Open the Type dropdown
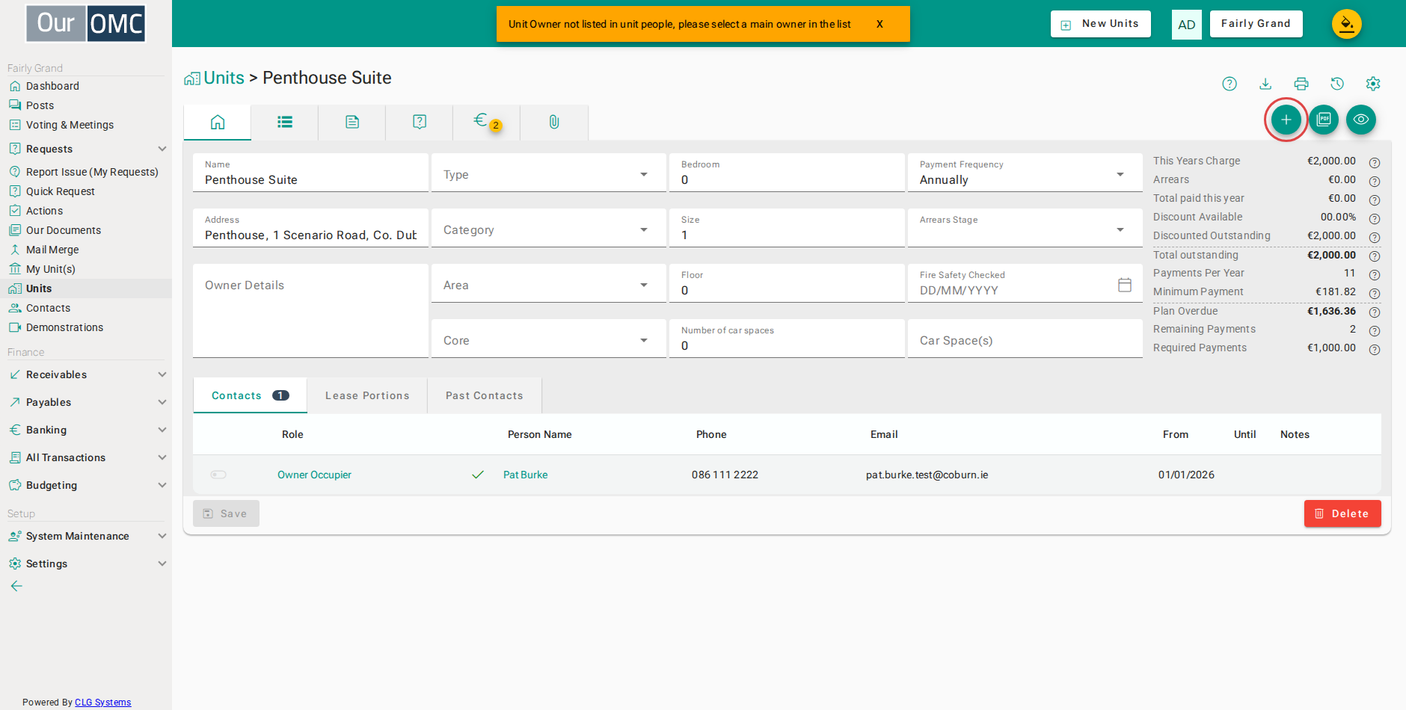 tap(549, 173)
